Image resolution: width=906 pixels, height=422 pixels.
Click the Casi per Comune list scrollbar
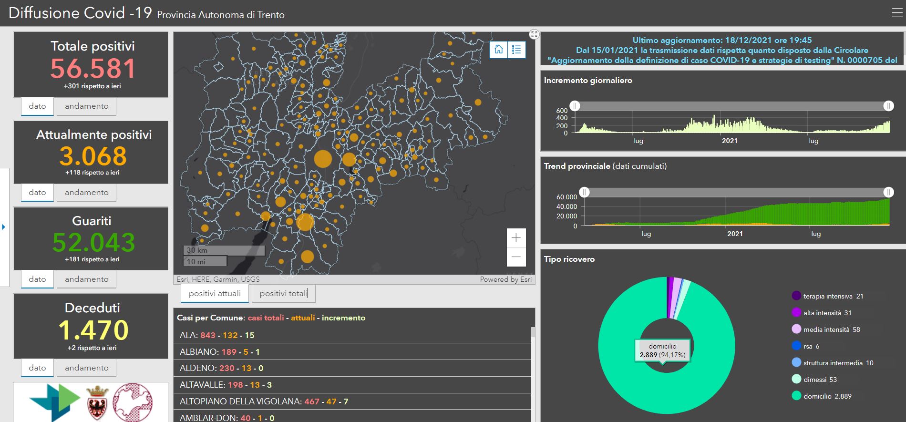(x=533, y=372)
